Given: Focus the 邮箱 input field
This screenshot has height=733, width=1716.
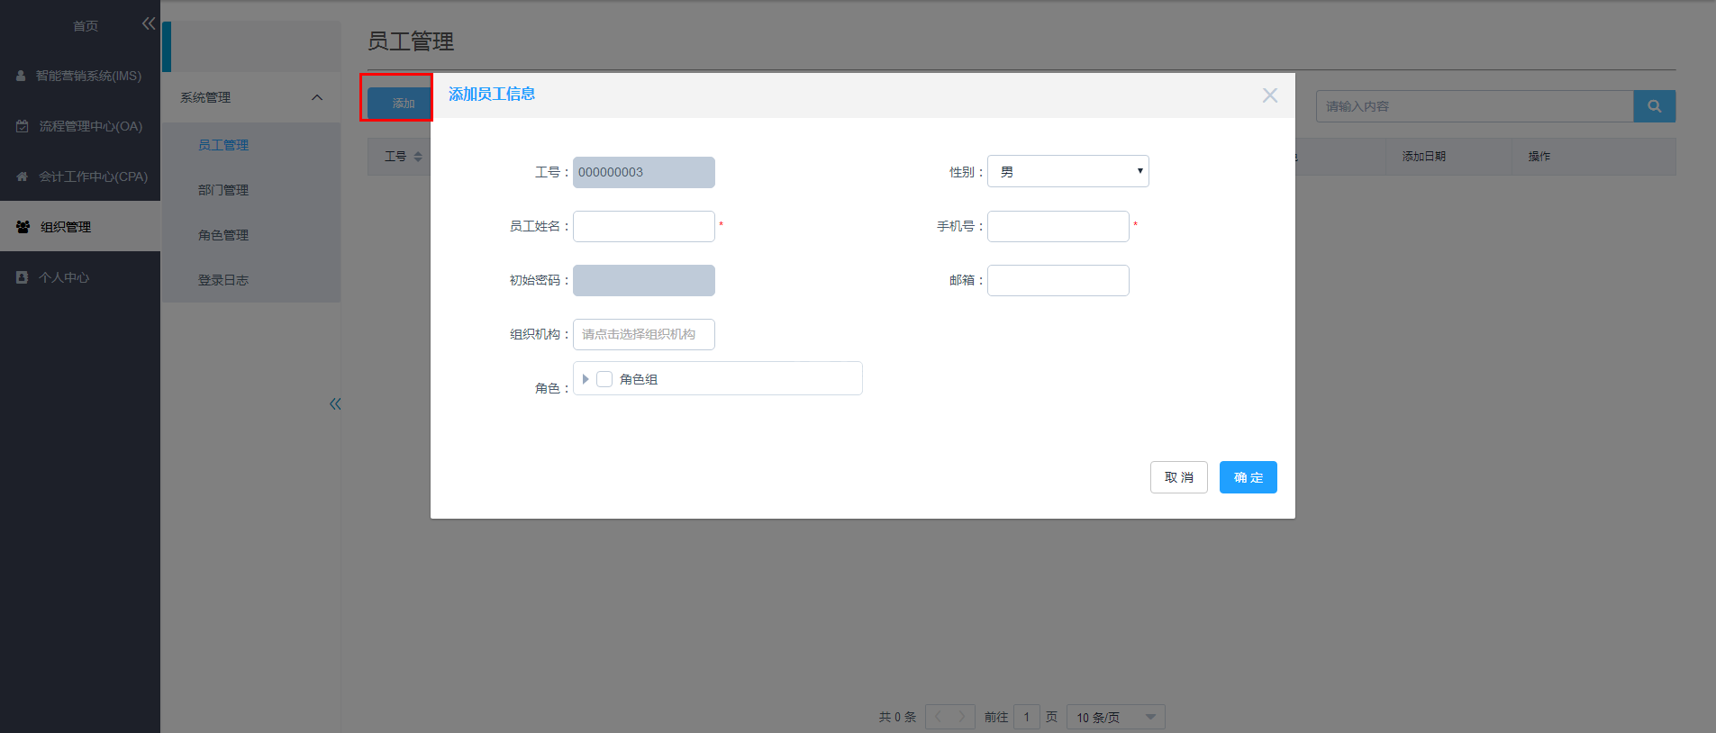Looking at the screenshot, I should coord(1058,280).
